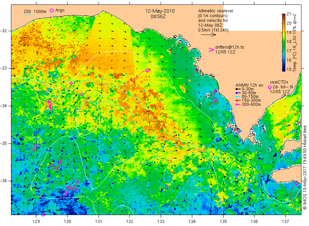The height and width of the screenshot is (226, 309).
Task: Click the longitude axis label 133
Action: click(x=161, y=222)
